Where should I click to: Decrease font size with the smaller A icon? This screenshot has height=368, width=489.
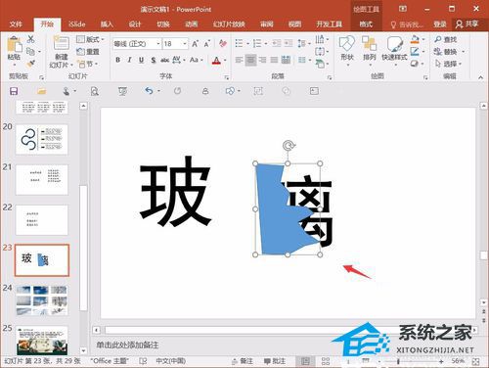point(206,44)
